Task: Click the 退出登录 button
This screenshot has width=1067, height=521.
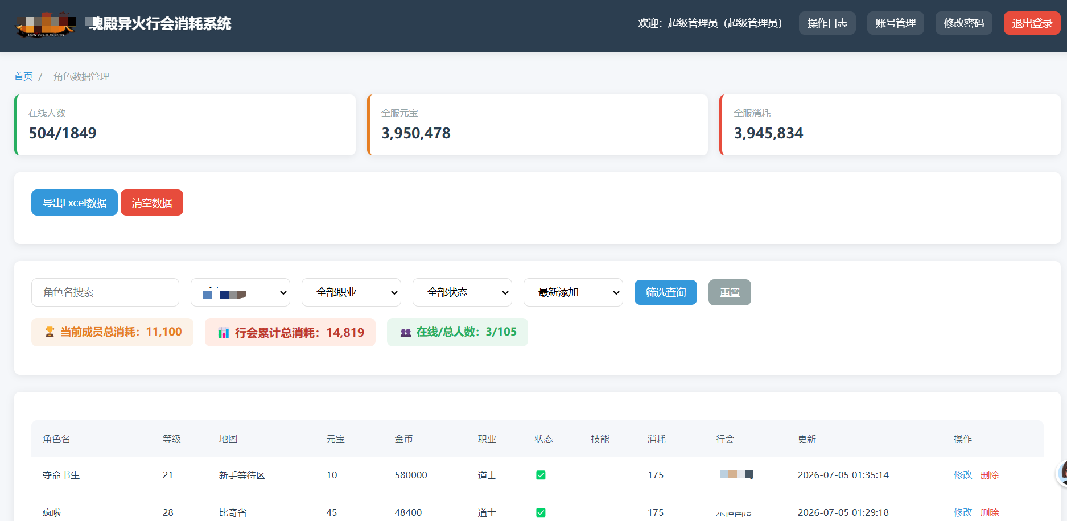Action: coord(1032,23)
